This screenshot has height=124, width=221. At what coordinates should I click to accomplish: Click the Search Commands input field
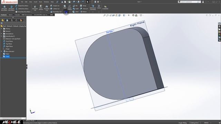coord(189,2)
